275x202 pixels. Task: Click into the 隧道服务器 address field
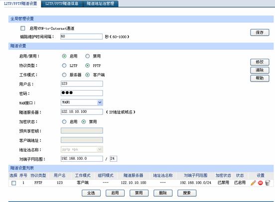coord(82,112)
